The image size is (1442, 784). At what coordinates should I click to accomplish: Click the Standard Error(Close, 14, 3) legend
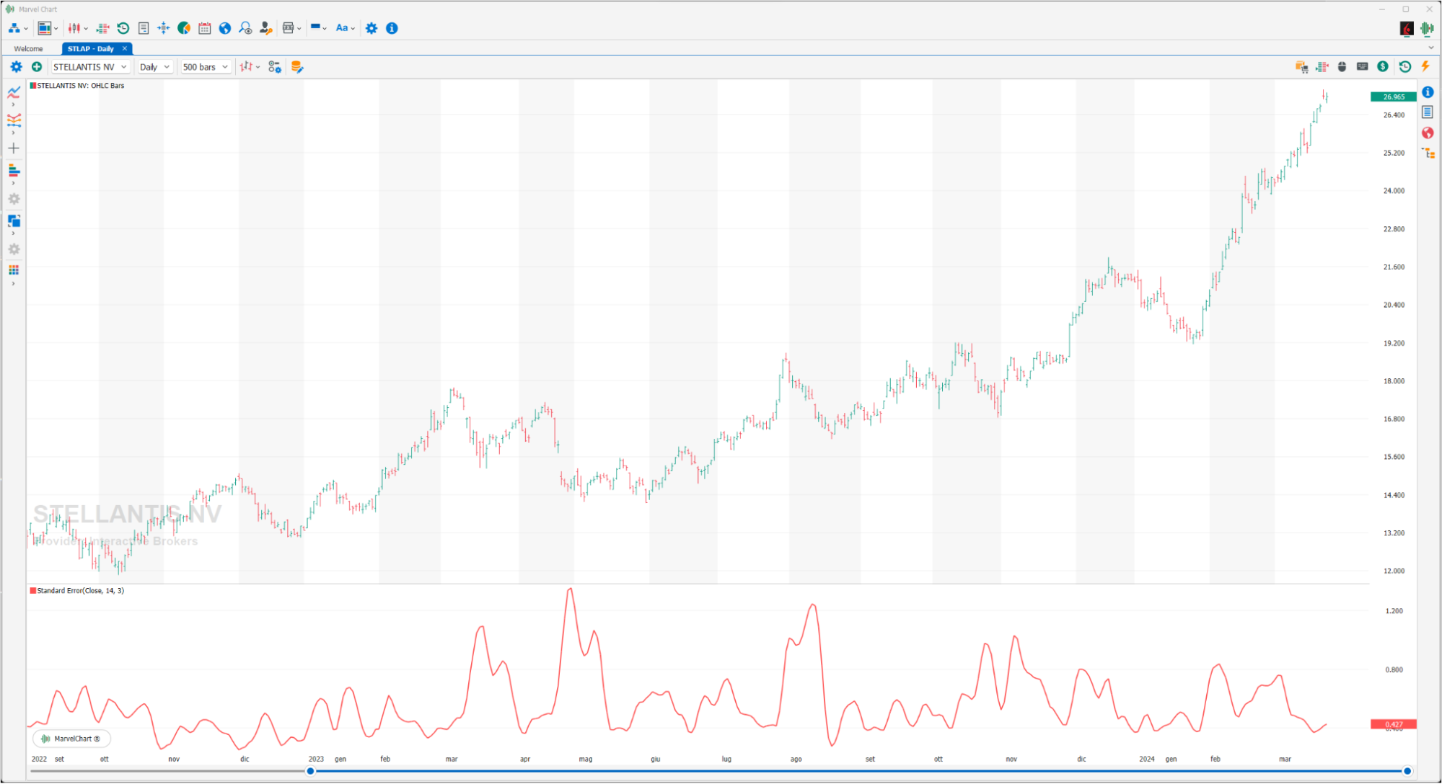point(76,590)
